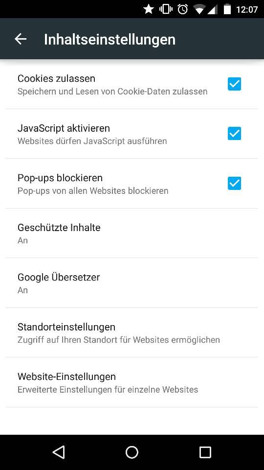264x470 pixels.
Task: Tap the Wi-Fi signal status icon
Action: pos(199,10)
